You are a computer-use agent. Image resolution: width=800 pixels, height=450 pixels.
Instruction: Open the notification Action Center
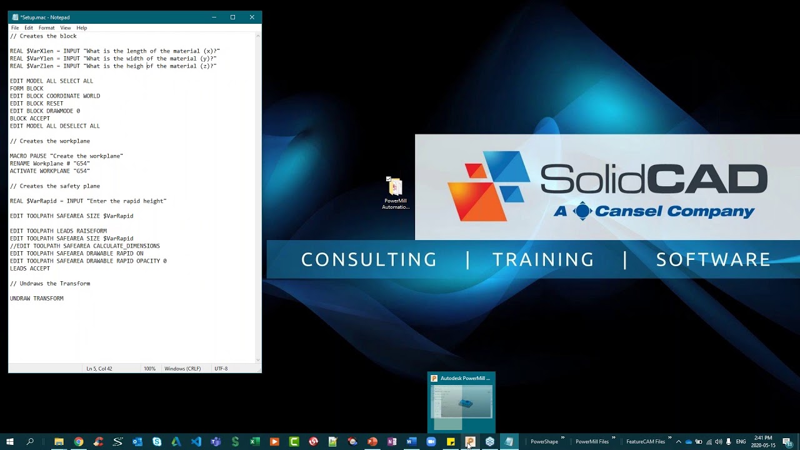[x=787, y=441]
